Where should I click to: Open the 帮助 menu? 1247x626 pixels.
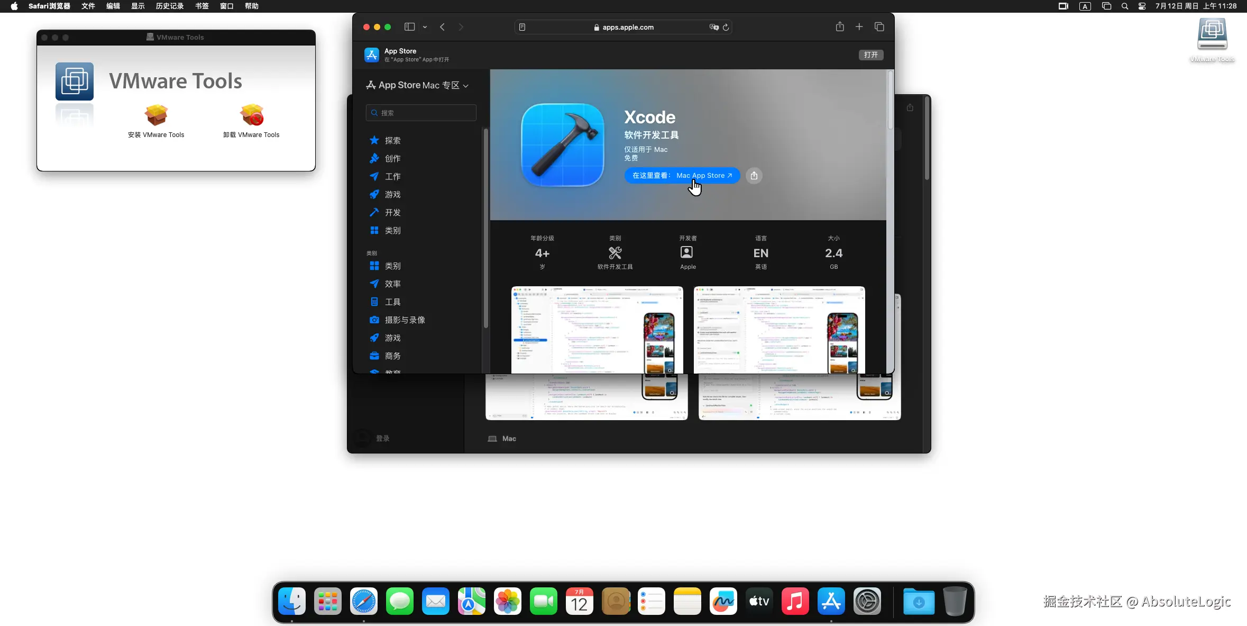pos(252,6)
